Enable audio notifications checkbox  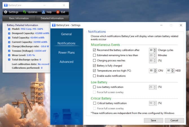[x=94, y=76]
